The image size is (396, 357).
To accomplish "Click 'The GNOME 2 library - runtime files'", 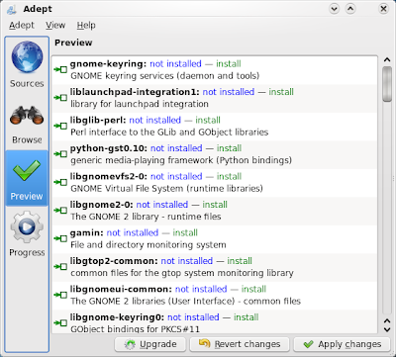I will 146,217.
